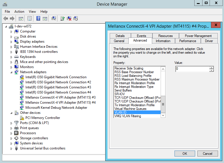Click the Keyboards category icon
Image resolution: width=224 pixels, height=163 pixels.
pos(16,57)
